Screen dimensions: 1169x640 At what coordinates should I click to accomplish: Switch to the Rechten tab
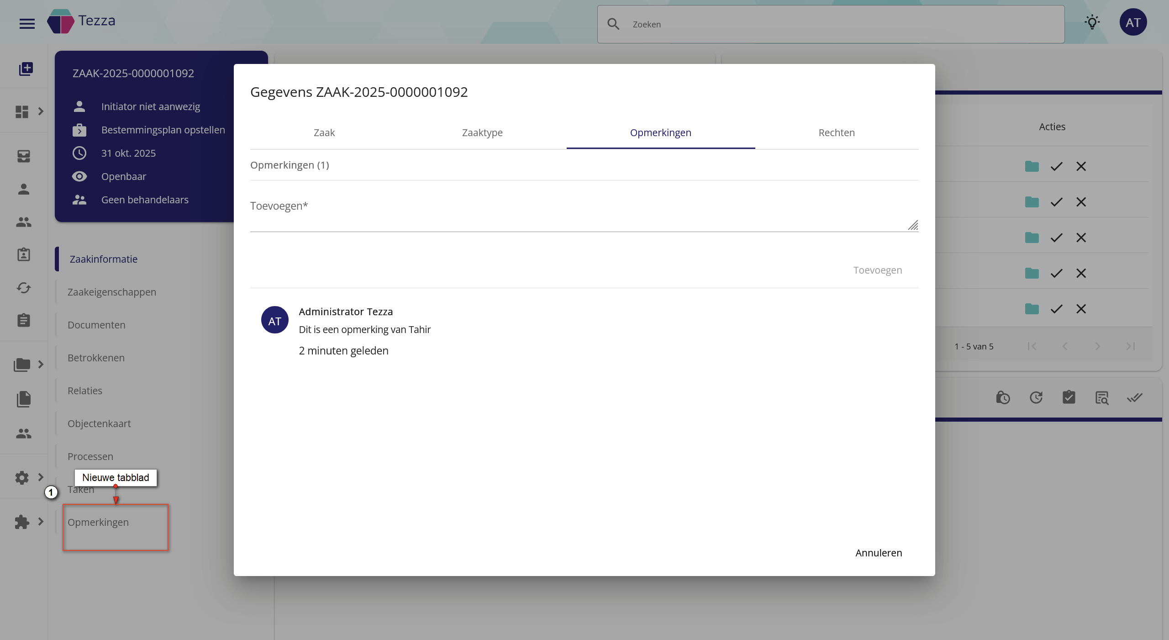tap(836, 133)
